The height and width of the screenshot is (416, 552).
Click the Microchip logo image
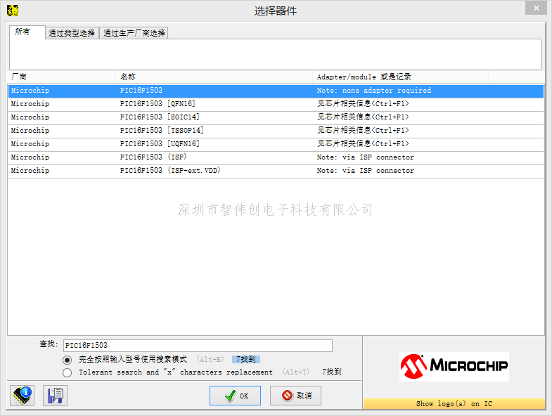[x=454, y=366]
